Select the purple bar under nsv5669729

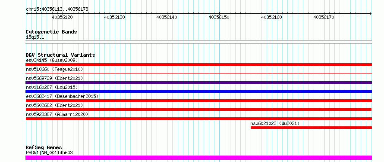coord(198,83)
